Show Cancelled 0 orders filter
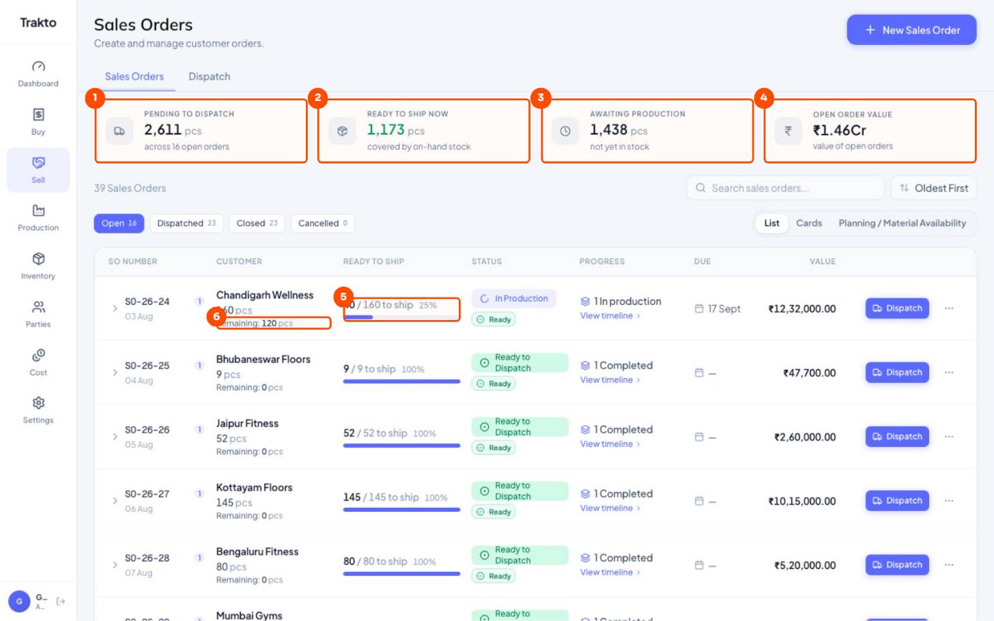Screen dimensions: 994x621 [x=323, y=223]
